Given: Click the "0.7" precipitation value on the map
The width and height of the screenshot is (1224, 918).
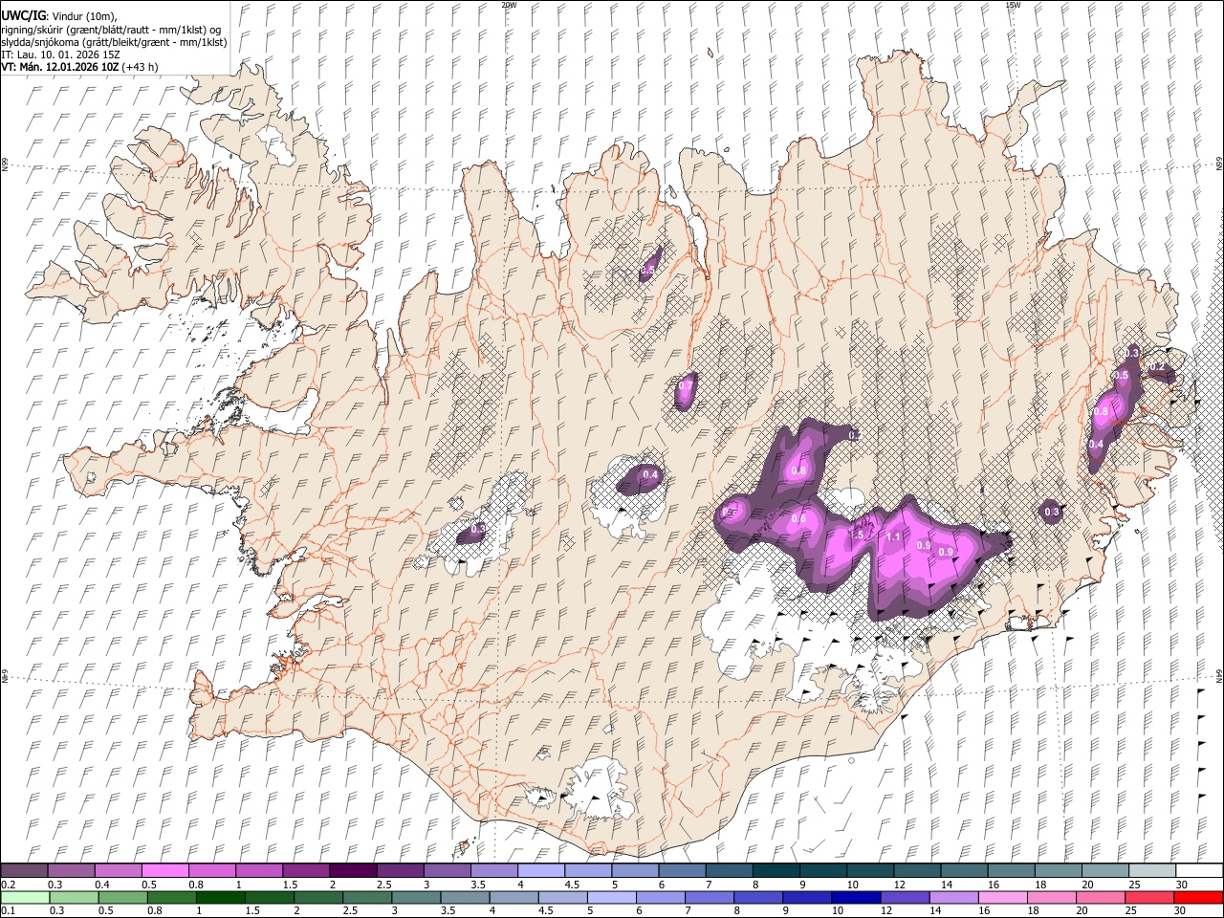Looking at the screenshot, I should (685, 387).
